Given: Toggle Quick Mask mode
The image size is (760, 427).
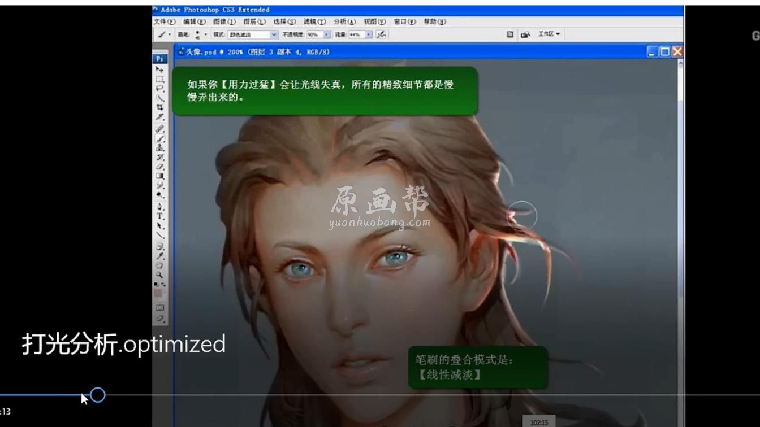Looking at the screenshot, I should (160, 307).
